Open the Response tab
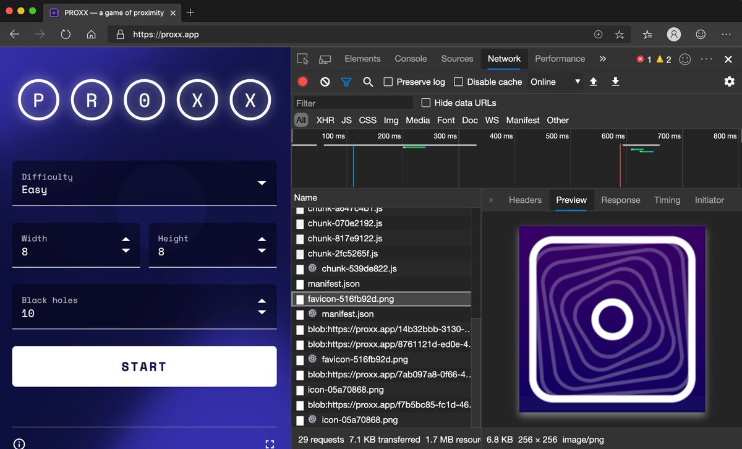Image resolution: width=742 pixels, height=449 pixels. pos(620,200)
